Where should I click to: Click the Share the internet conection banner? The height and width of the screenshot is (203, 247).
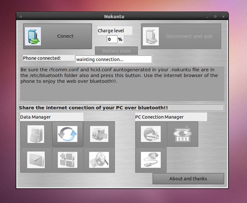tap(121, 108)
